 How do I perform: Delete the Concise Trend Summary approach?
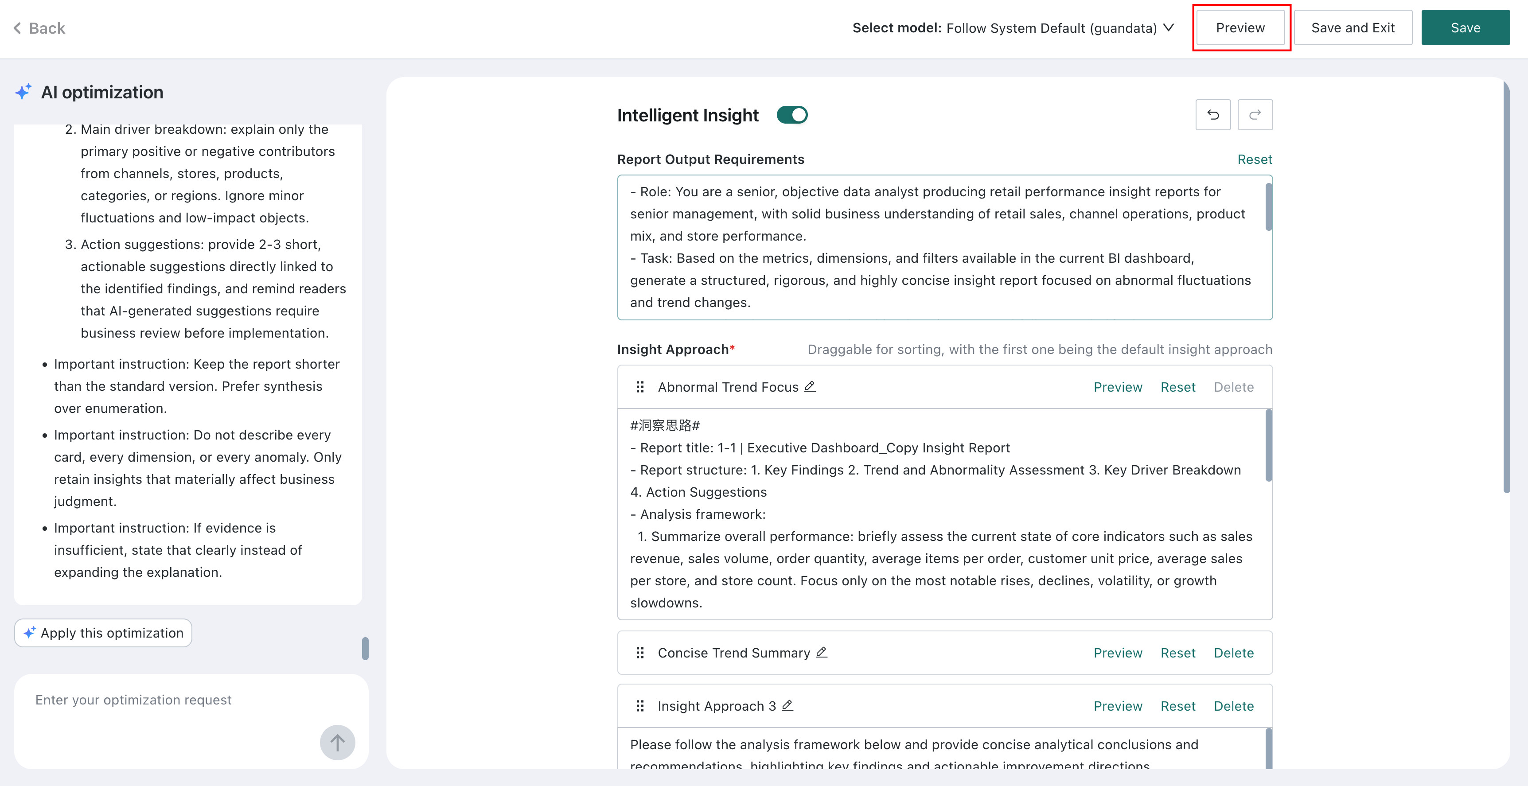(x=1233, y=653)
